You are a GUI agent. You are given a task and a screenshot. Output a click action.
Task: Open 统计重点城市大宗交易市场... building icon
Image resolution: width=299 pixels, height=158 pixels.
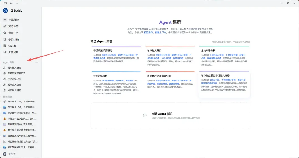(5, 136)
